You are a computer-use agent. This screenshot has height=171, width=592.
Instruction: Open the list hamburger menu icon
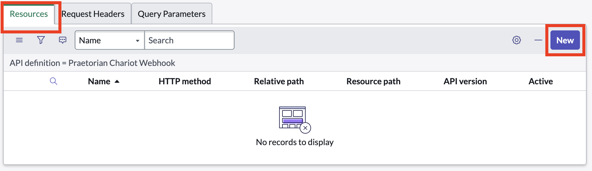(x=19, y=40)
